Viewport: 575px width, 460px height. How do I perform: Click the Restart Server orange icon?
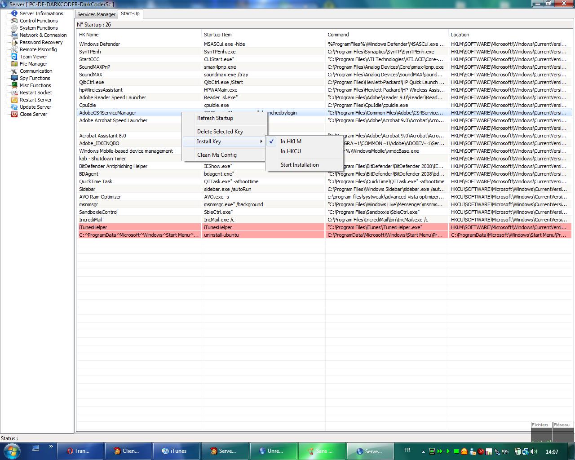(x=14, y=100)
